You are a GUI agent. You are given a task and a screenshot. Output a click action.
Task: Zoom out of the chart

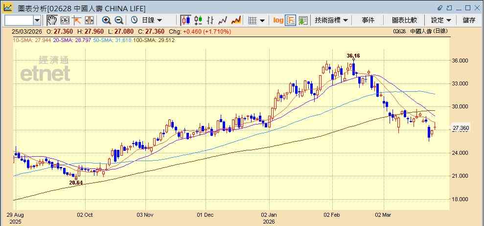119,21
